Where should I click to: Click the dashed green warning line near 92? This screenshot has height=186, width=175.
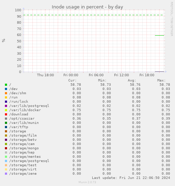tap(93, 15)
